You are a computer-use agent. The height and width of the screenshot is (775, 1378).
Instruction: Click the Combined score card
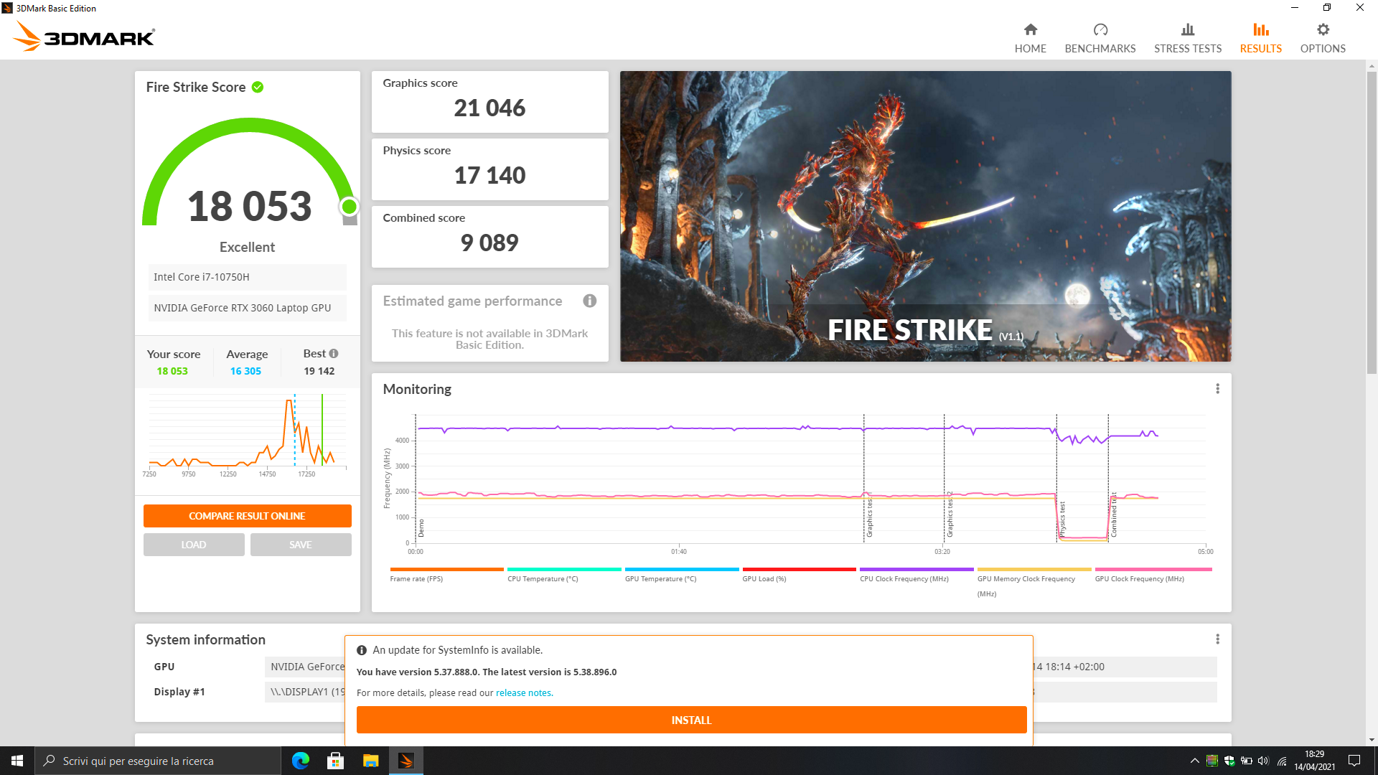tap(489, 236)
